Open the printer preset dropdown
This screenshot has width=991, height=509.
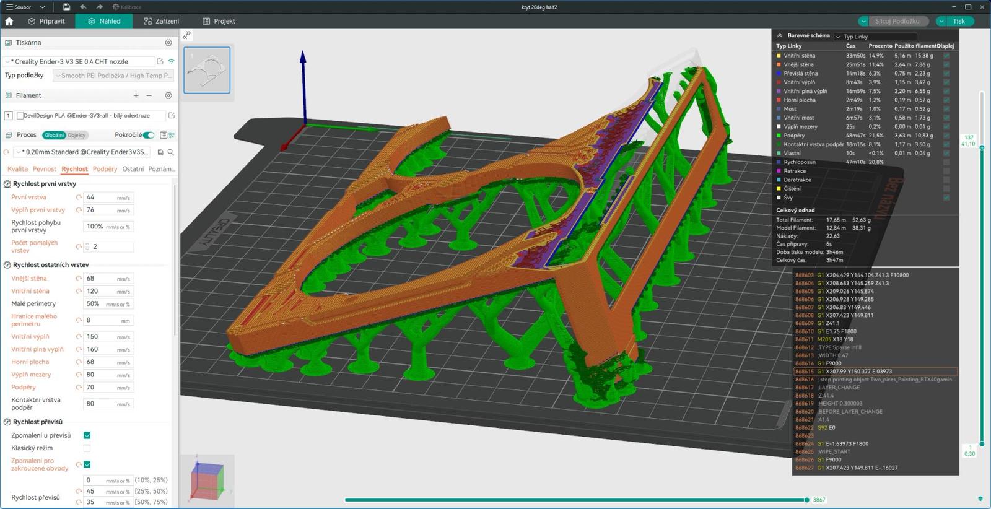point(79,61)
